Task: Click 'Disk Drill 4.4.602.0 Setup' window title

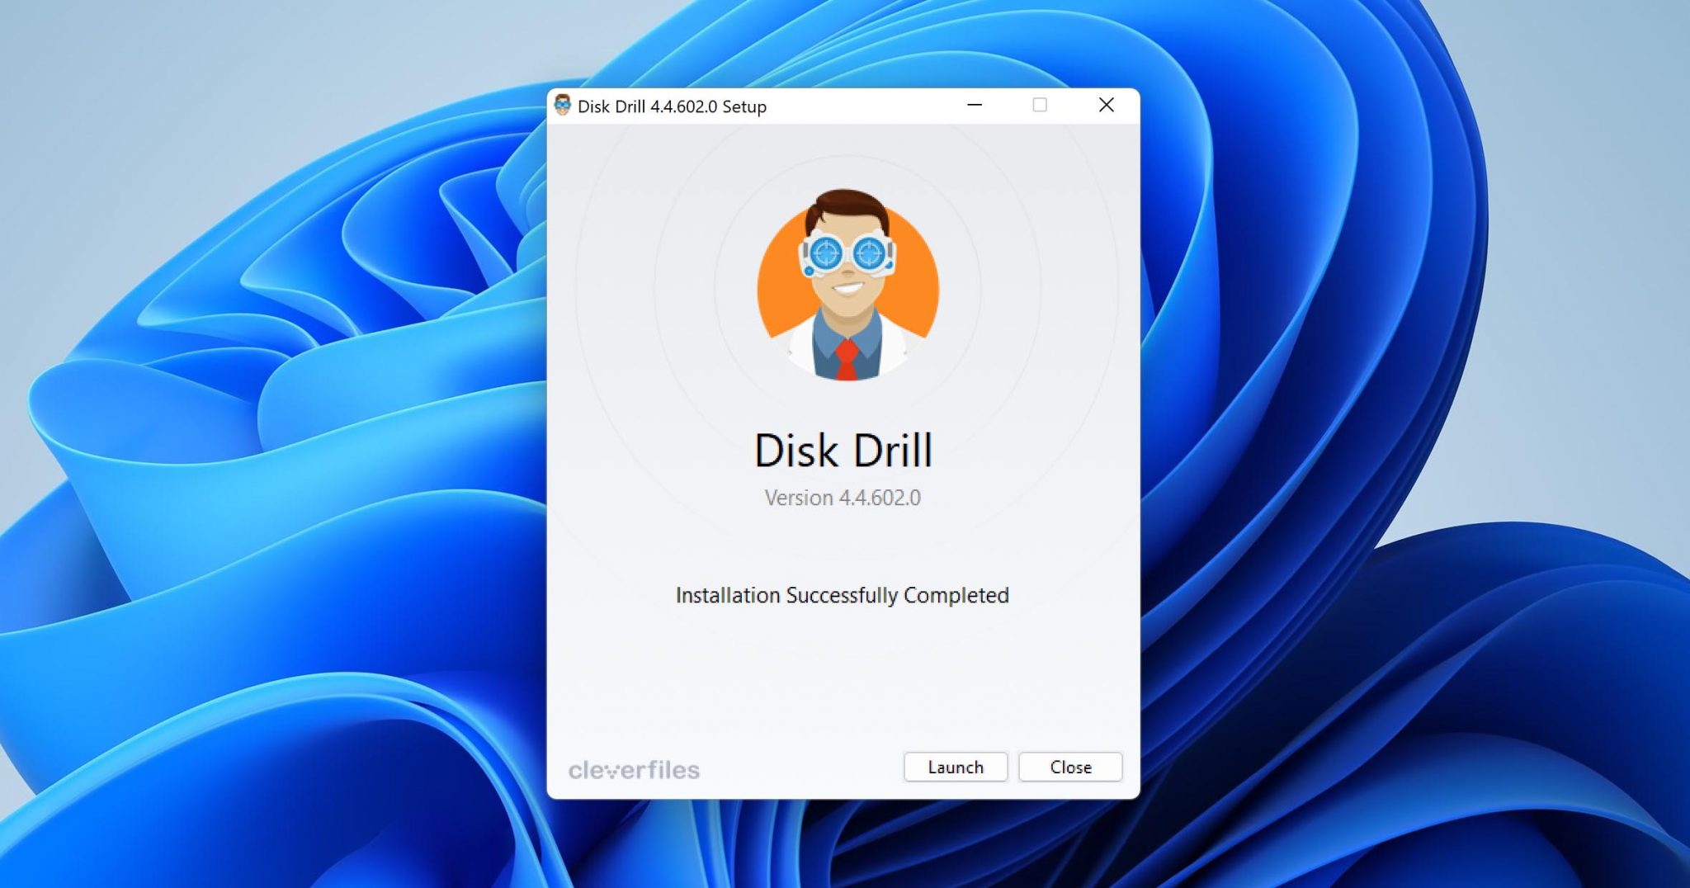Action: click(672, 106)
